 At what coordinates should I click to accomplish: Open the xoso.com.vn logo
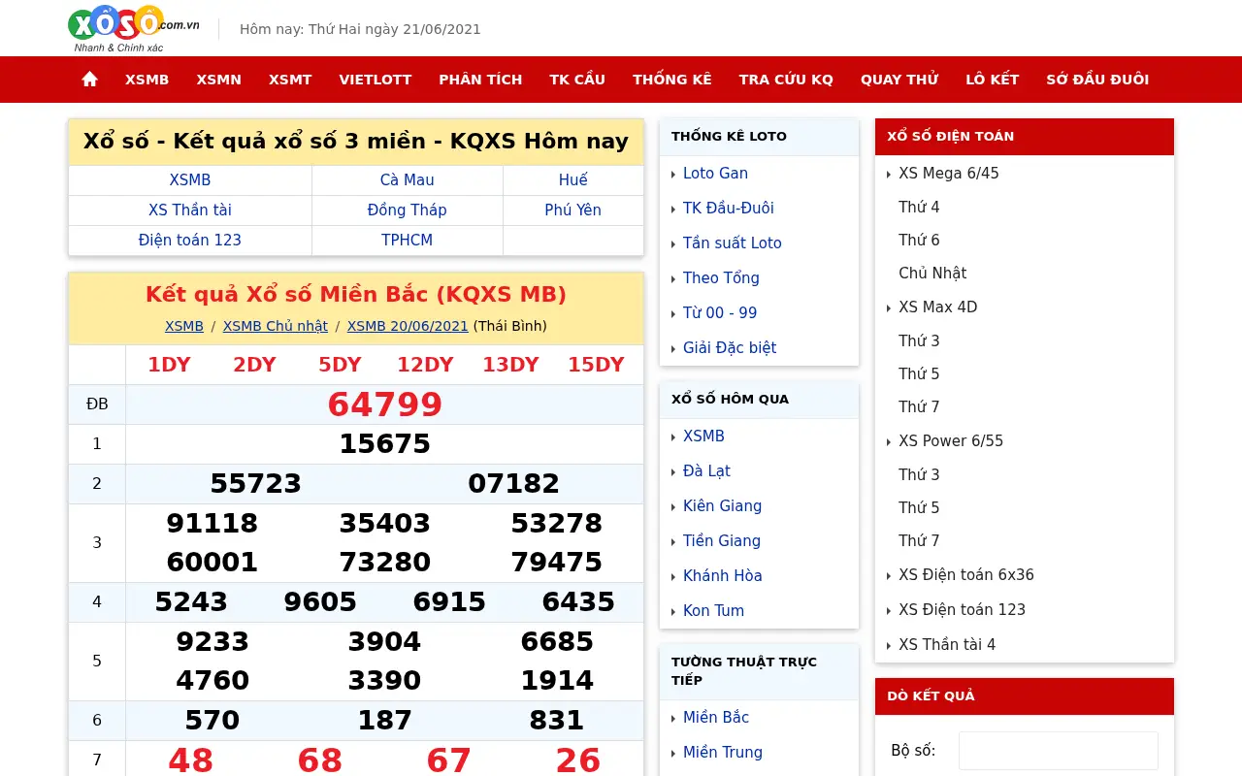[134, 28]
